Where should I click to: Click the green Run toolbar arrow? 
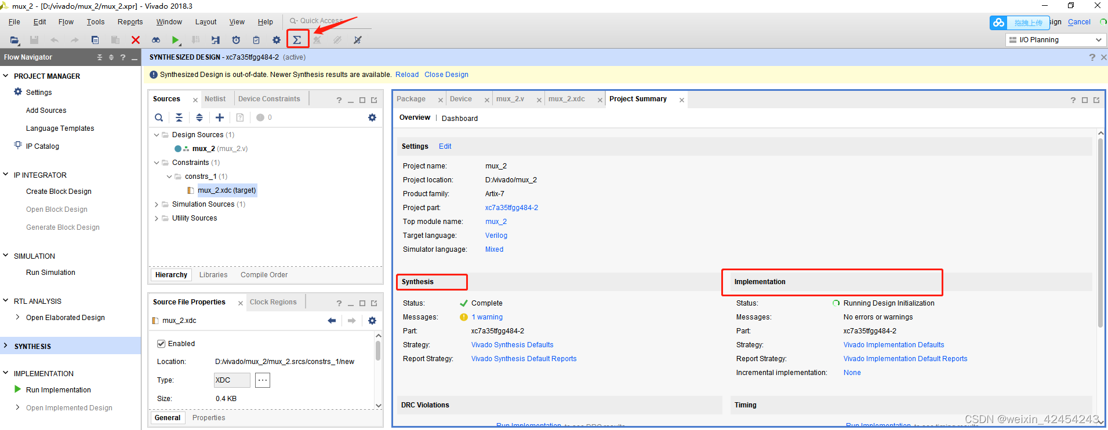(175, 40)
